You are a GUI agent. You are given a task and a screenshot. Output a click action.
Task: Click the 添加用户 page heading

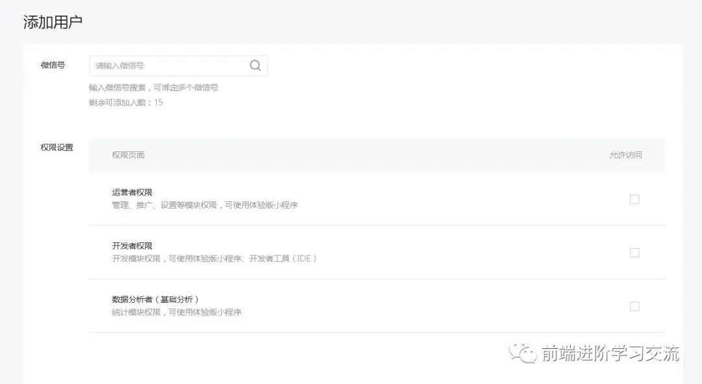(53, 22)
